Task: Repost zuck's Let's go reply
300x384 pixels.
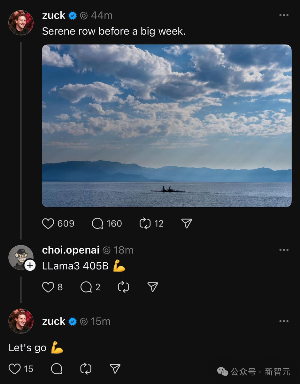Action: tap(86, 369)
